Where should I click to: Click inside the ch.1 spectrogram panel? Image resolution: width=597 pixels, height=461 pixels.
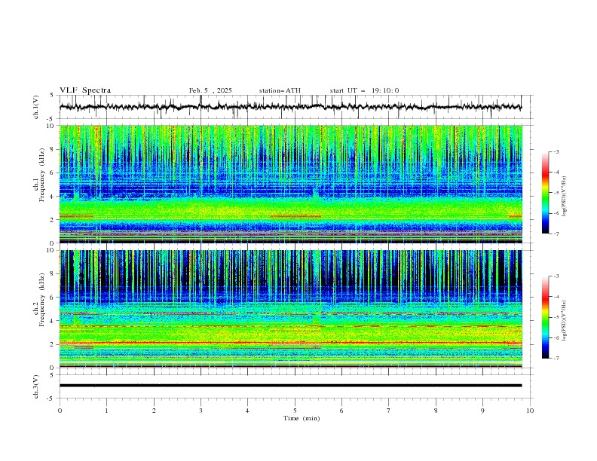click(290, 184)
